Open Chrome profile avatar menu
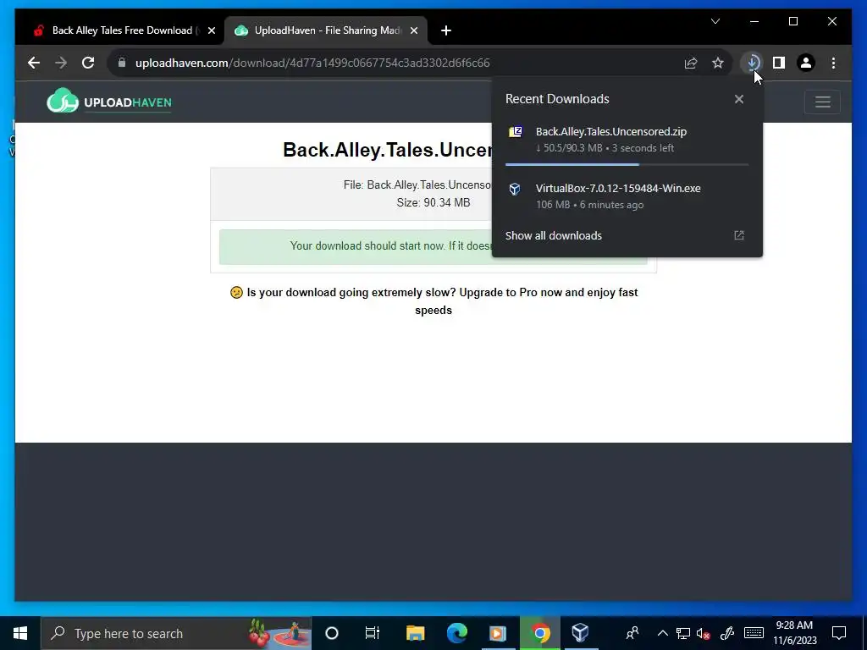 (x=806, y=63)
